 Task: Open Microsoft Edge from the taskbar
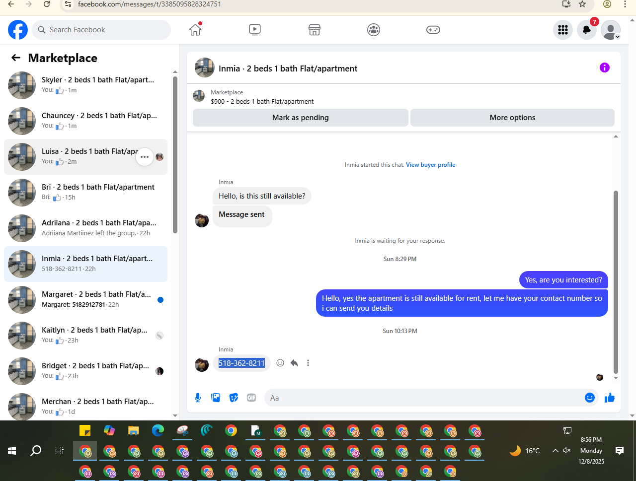158,430
